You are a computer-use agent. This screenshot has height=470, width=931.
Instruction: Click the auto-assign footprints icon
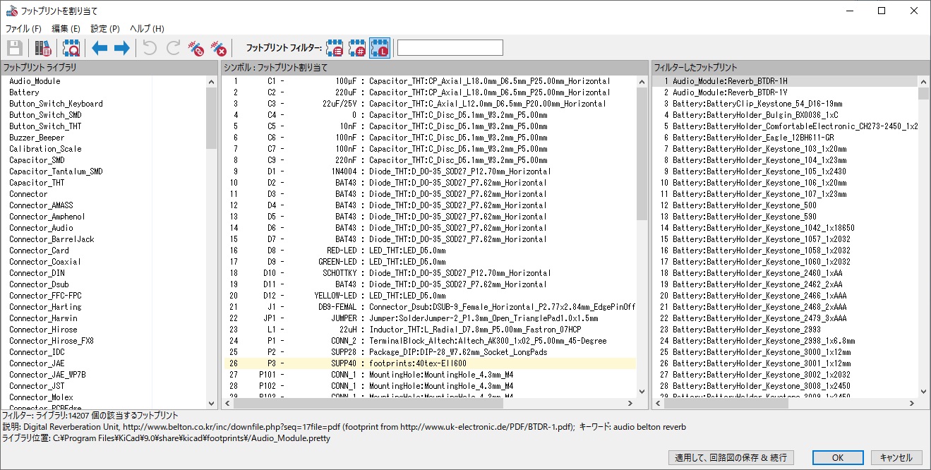[196, 48]
